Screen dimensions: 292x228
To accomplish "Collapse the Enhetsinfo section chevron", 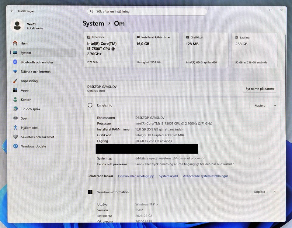I will pos(275,105).
